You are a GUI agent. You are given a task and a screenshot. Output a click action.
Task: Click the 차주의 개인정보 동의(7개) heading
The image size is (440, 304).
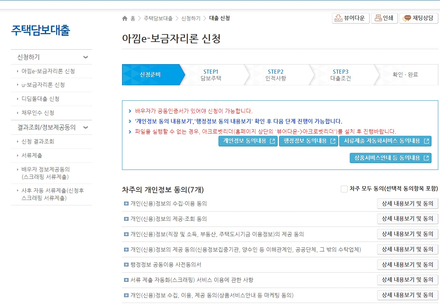(163, 190)
